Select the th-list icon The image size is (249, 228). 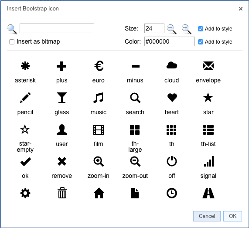pyautogui.click(x=208, y=130)
